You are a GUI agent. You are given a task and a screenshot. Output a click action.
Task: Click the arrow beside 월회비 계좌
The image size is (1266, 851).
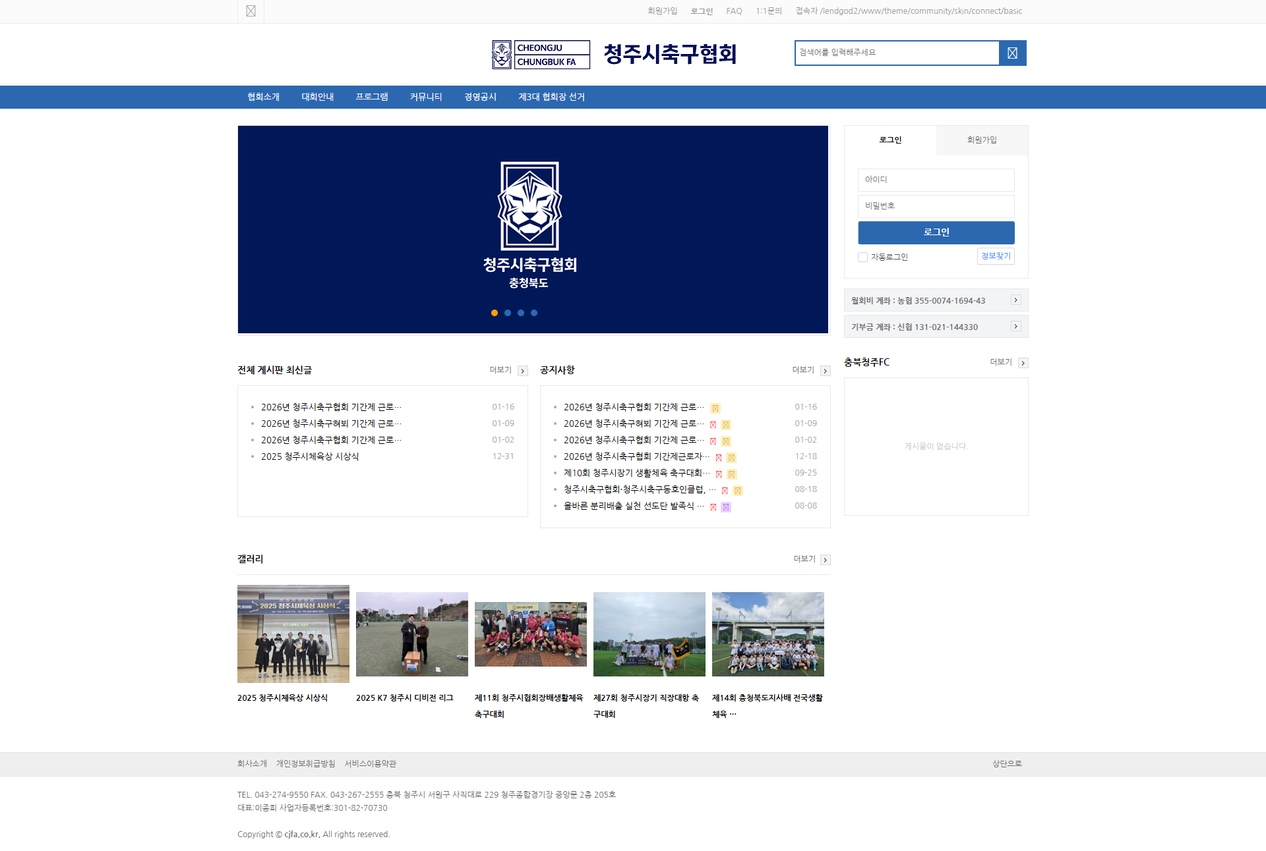pos(1015,300)
